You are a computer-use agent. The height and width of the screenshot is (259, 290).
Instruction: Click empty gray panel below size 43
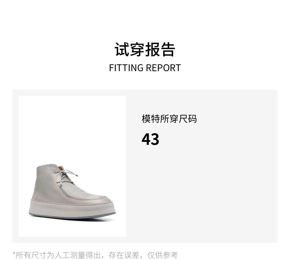pyautogui.click(x=202, y=194)
